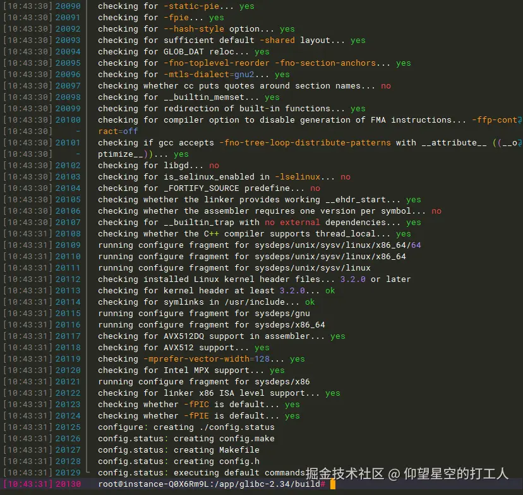Image resolution: width=523 pixels, height=495 pixels.
Task: Click 'x86 ISA level' in line 20122
Action: pyautogui.click(x=231, y=393)
